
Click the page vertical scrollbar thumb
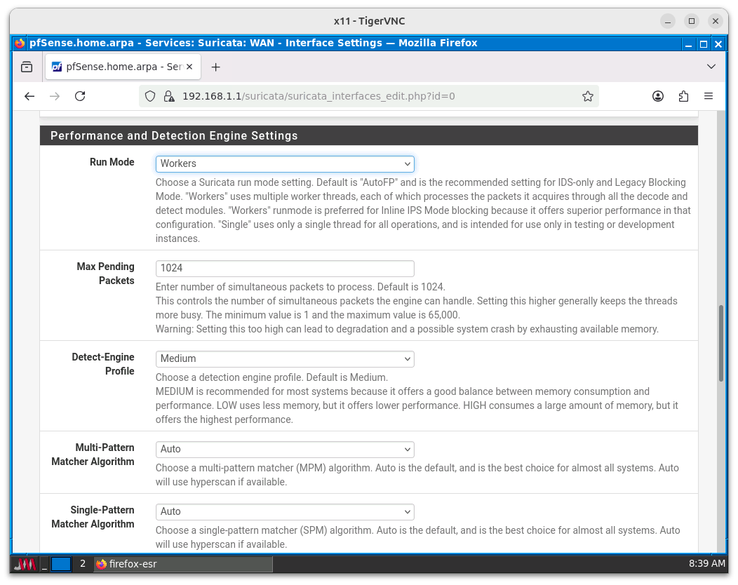(x=721, y=344)
